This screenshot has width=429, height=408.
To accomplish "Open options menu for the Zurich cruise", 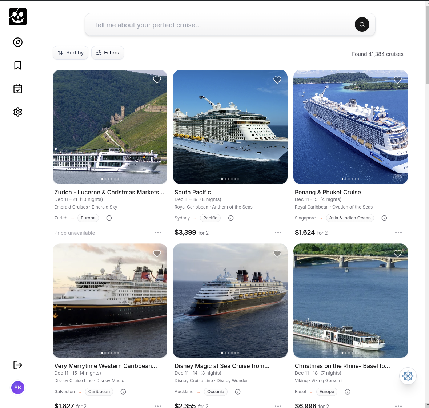I will tap(158, 233).
